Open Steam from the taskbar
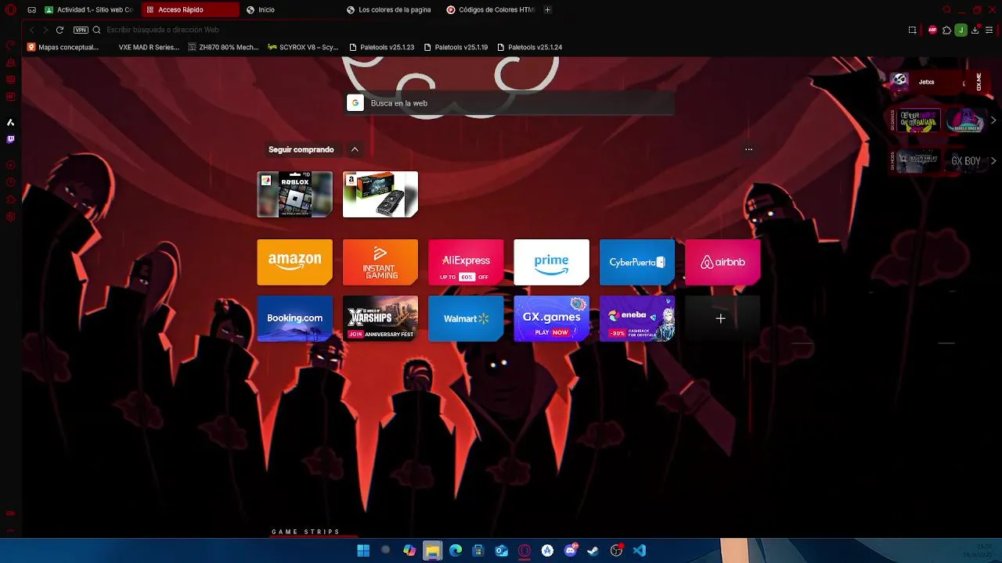 (593, 550)
